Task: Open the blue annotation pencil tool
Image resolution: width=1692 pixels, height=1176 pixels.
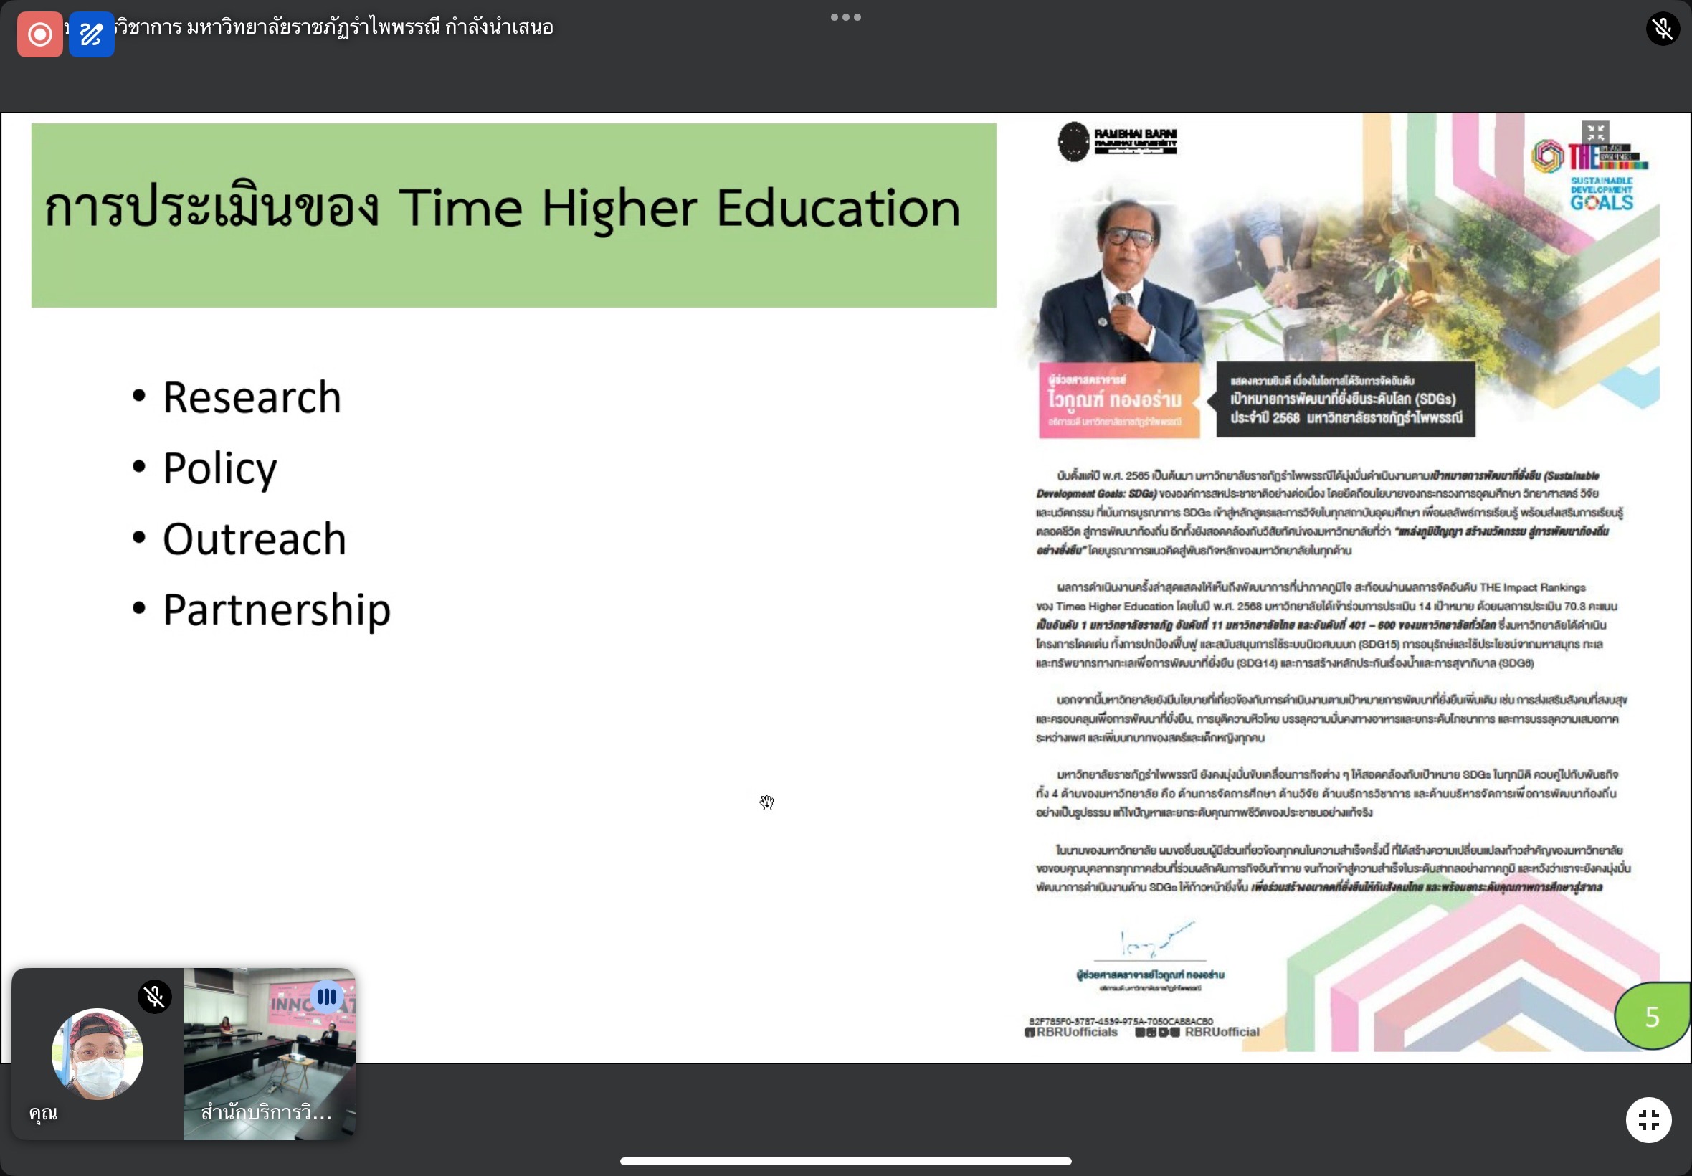Action: 91,34
